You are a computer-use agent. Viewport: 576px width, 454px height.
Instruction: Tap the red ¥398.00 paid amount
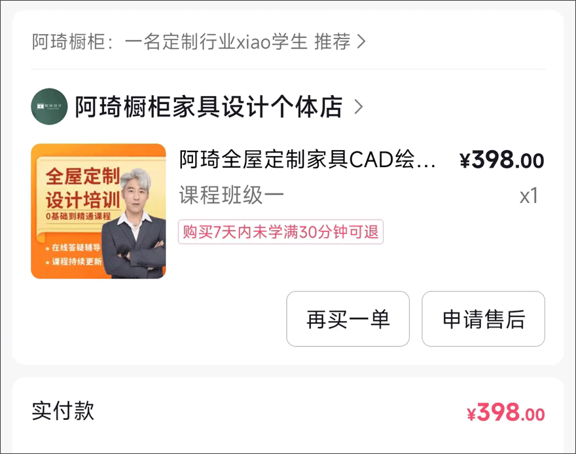pos(505,413)
